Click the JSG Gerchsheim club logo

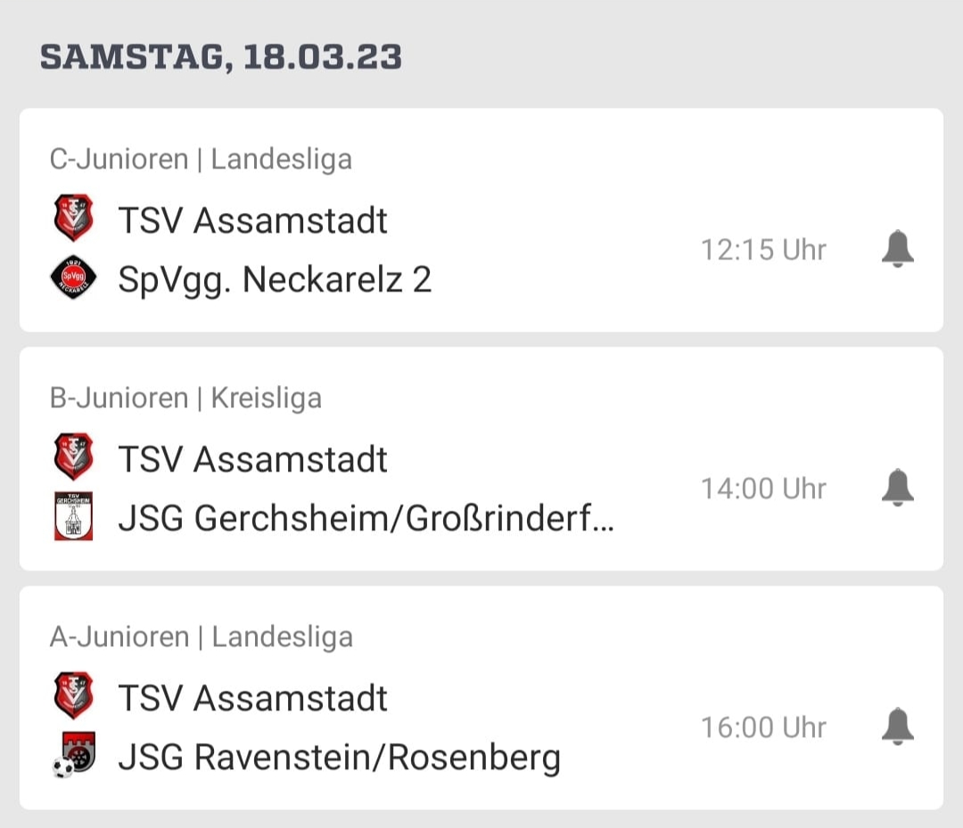73,517
